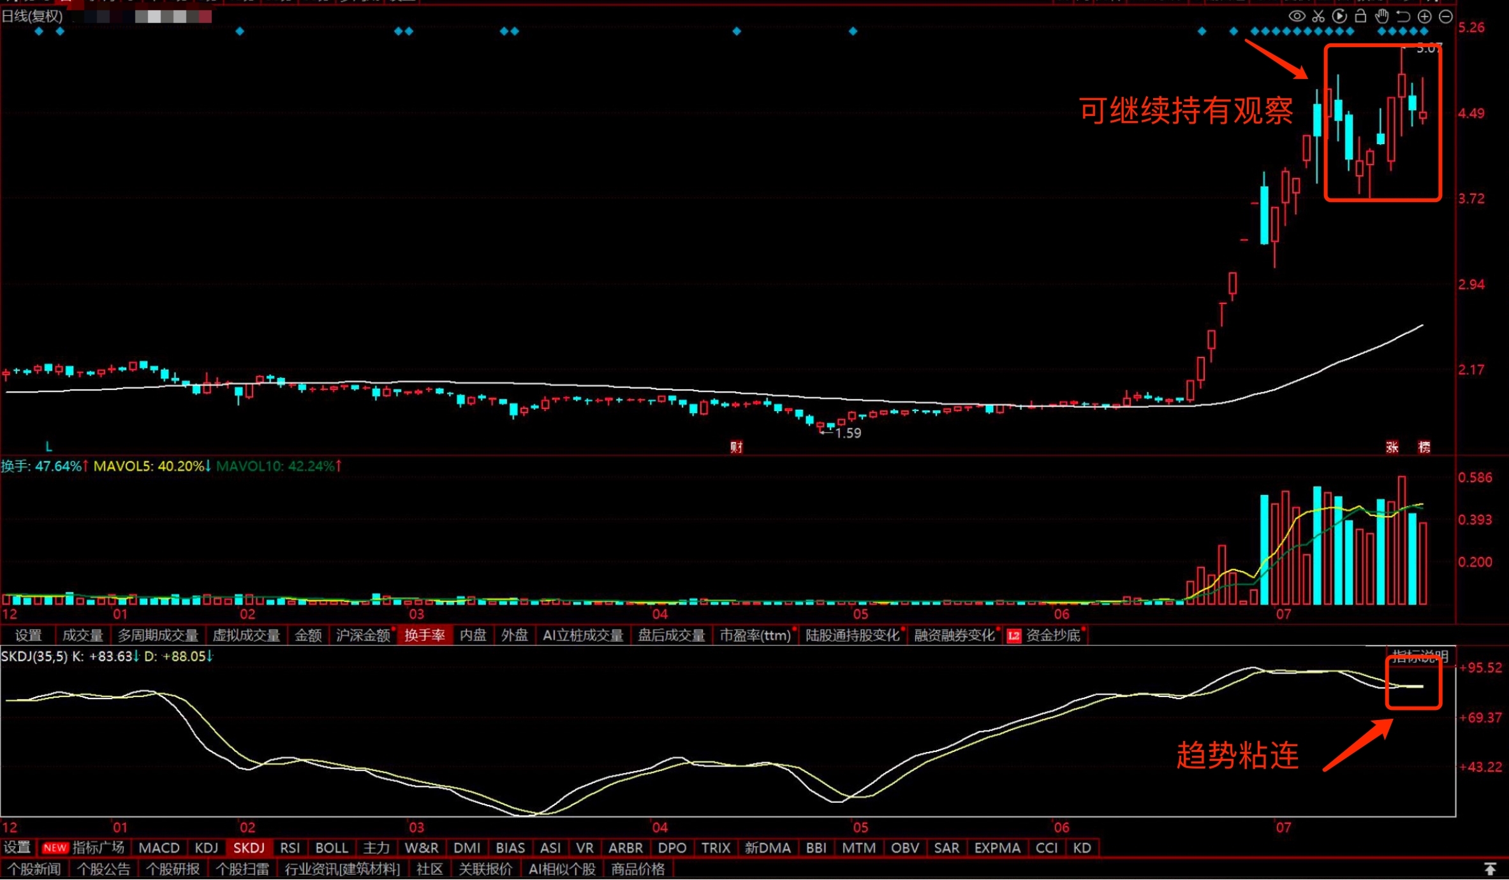Screen dimensions: 1509x880
Task: Zoom in with the plus icon
Action: 1424,17
